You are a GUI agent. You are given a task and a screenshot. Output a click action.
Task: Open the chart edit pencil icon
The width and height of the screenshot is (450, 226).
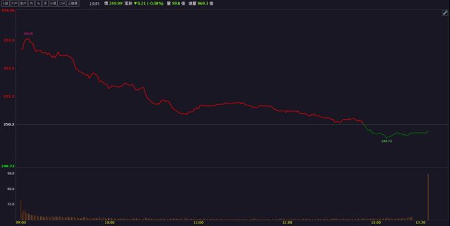445,13
